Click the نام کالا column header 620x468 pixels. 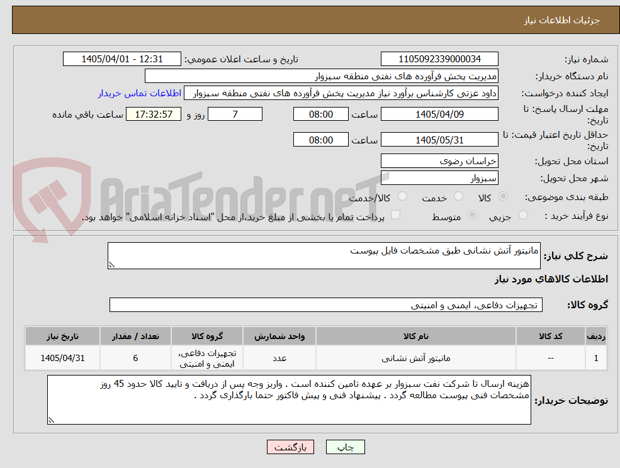[415, 337]
